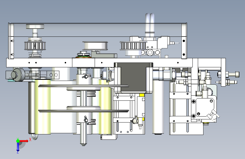Select the U-shaped hook at bottom left
Image resolution: width=245 pixels, height=159 pixels.
[35, 137]
